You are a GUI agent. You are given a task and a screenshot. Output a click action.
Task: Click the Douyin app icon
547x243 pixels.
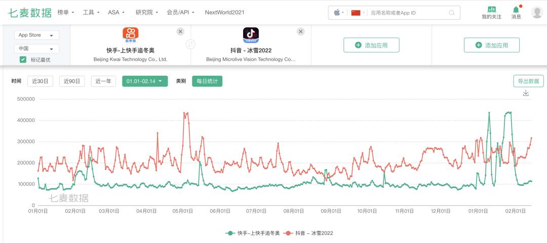251,35
